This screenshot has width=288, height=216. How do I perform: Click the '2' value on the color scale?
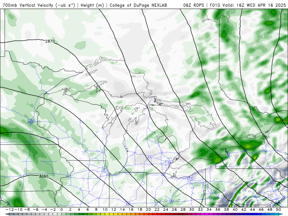70,210
